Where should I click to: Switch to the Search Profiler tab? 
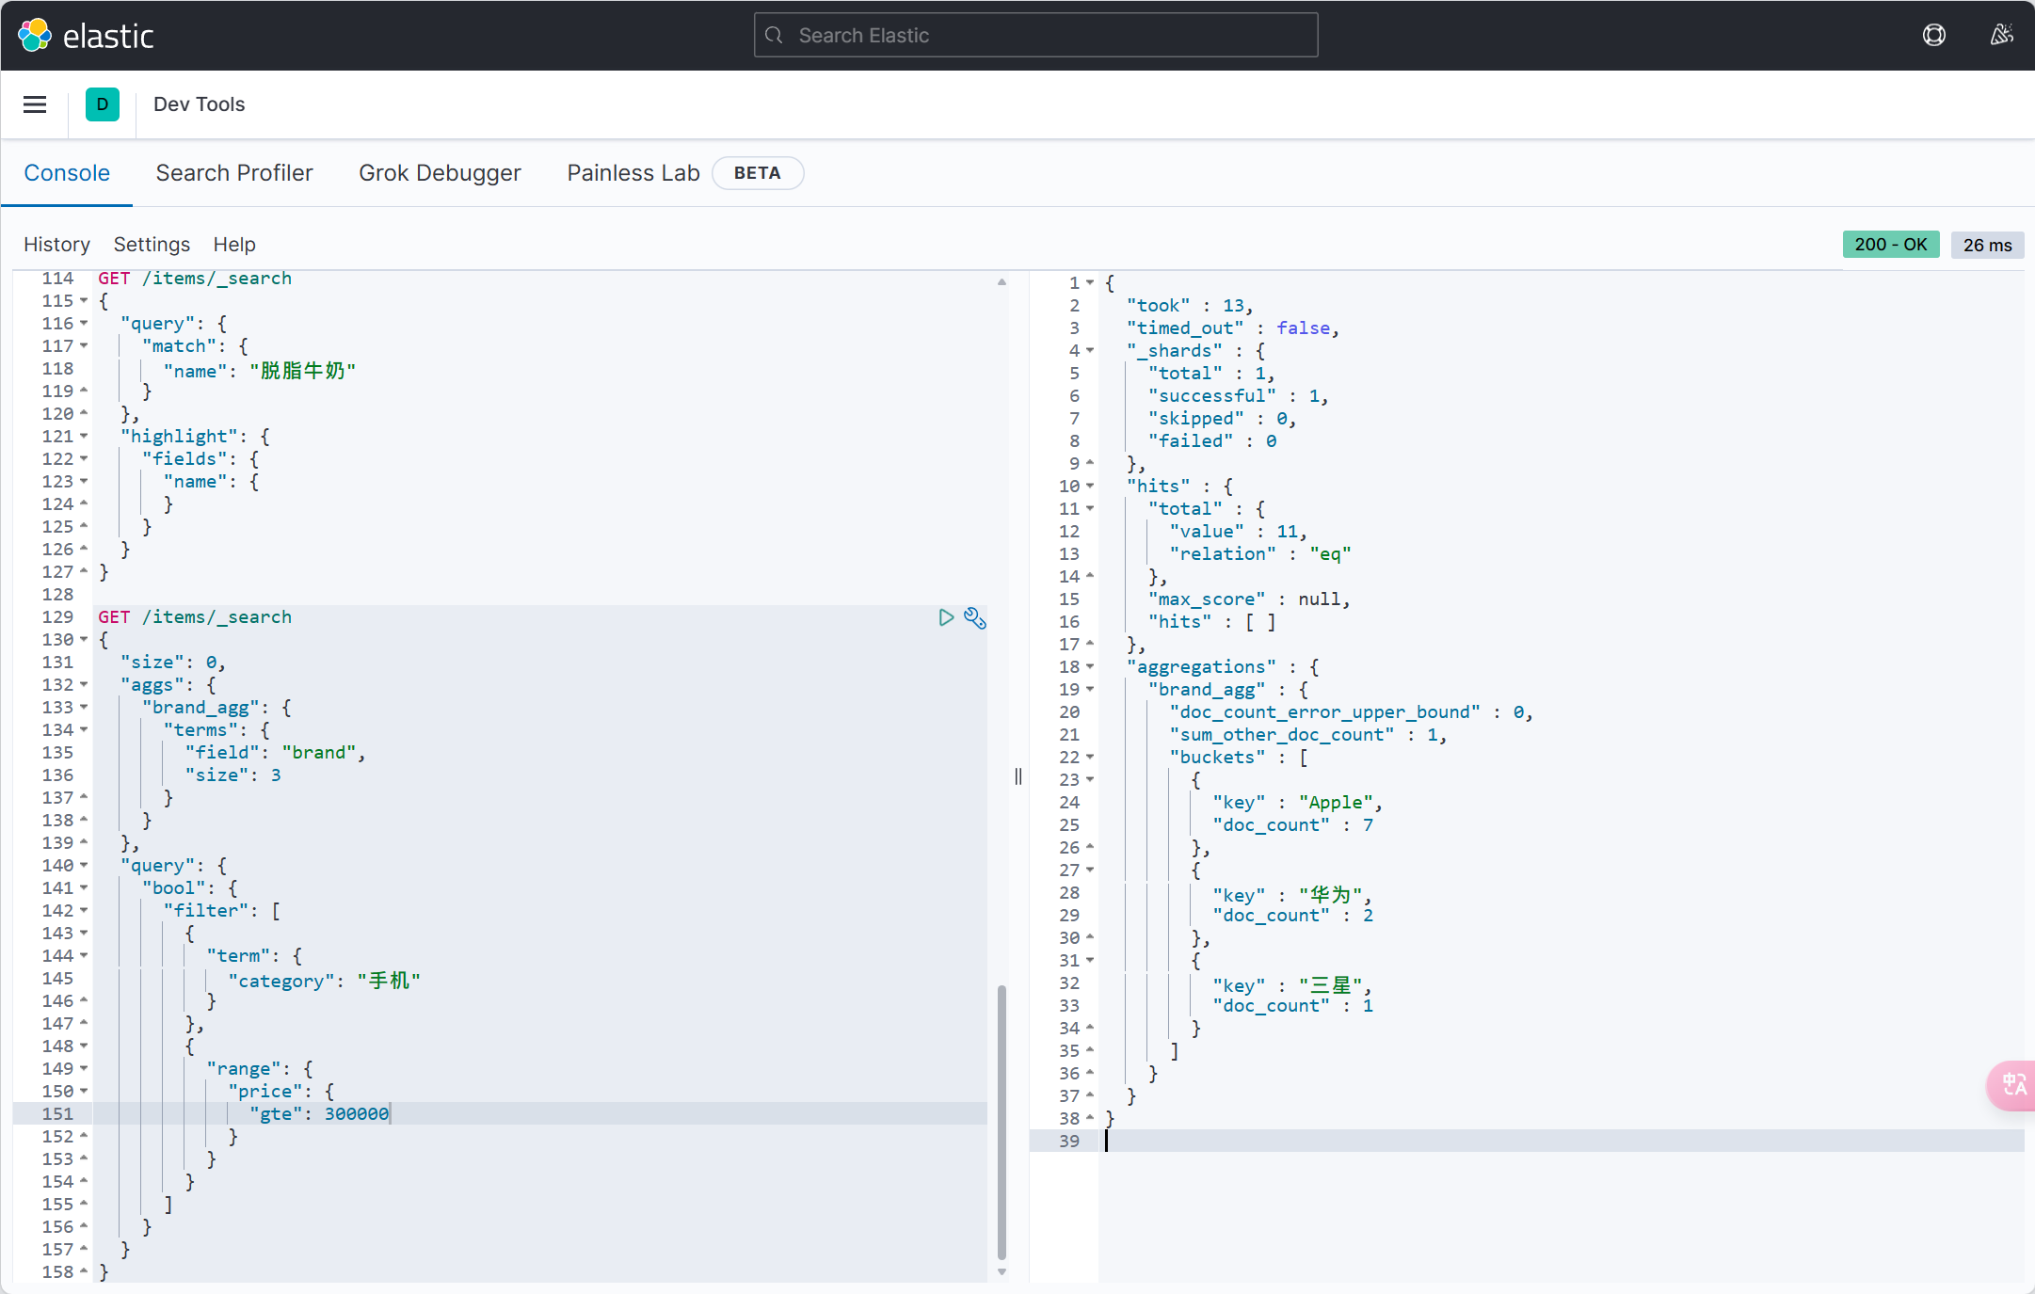tap(234, 173)
